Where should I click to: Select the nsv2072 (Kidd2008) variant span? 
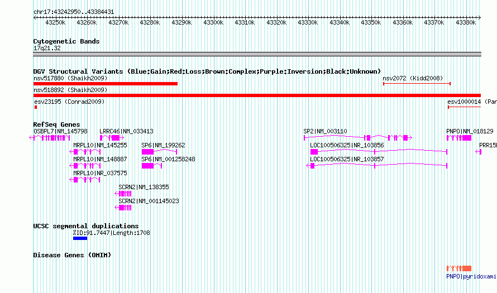tap(417, 84)
